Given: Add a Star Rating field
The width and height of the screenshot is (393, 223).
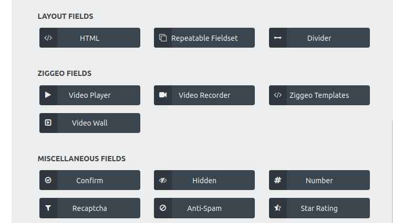Looking at the screenshot, I should coord(319,208).
